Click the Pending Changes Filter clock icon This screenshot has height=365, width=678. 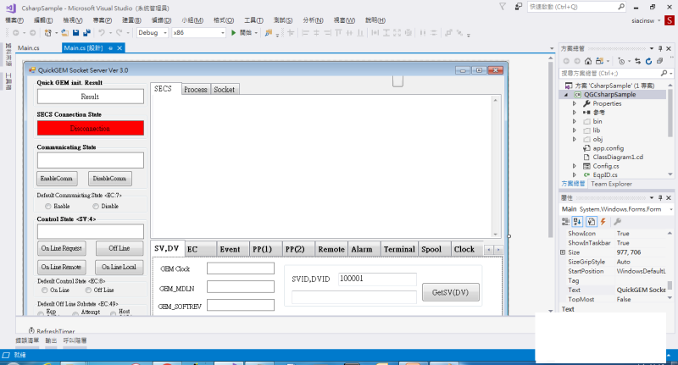coord(621,61)
